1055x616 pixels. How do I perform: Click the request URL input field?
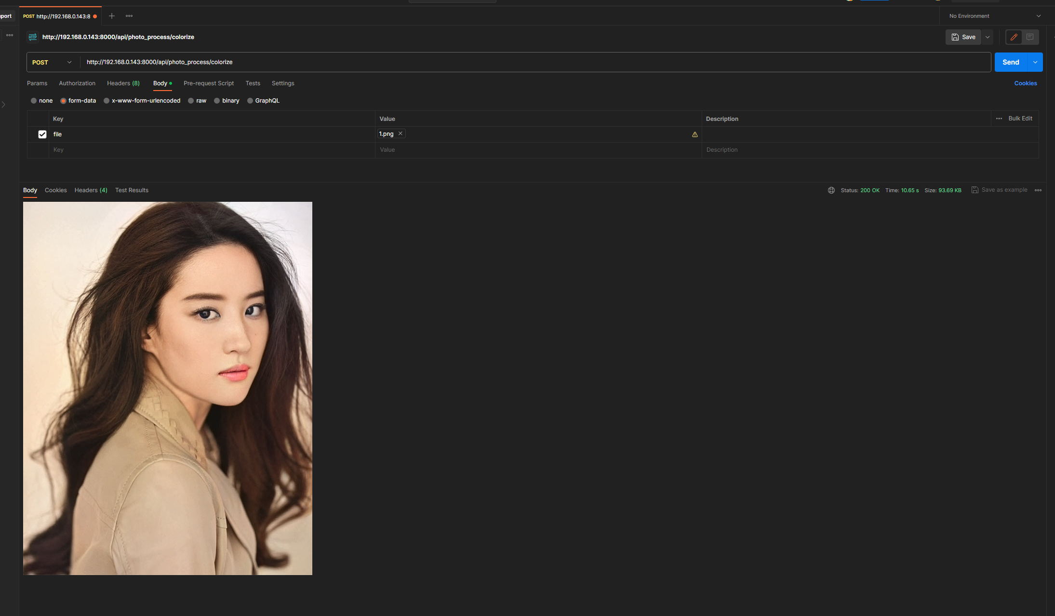click(530, 62)
